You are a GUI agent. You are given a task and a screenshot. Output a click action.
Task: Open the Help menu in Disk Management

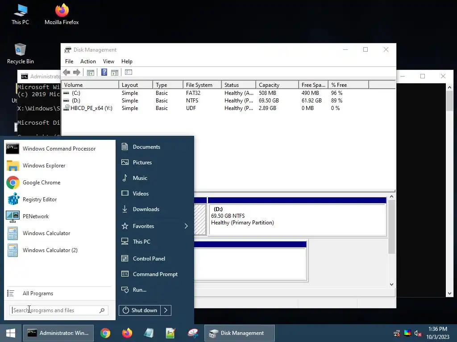(x=127, y=61)
